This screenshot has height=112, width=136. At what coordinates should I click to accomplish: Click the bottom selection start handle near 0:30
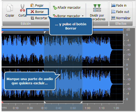(45, 102)
